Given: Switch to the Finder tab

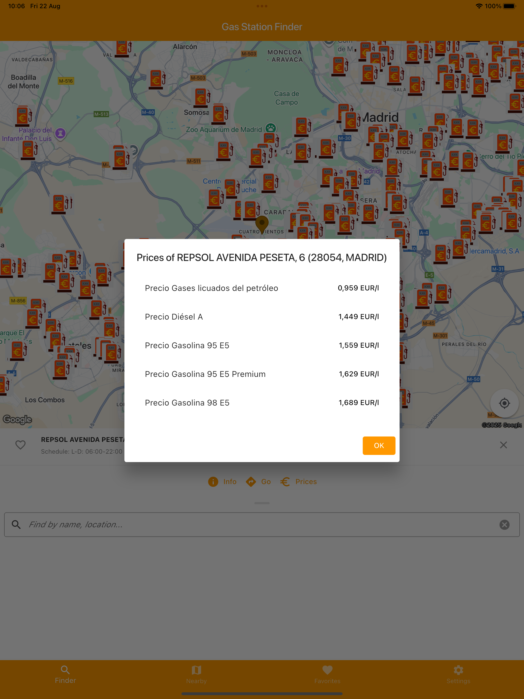Looking at the screenshot, I should [x=65, y=674].
